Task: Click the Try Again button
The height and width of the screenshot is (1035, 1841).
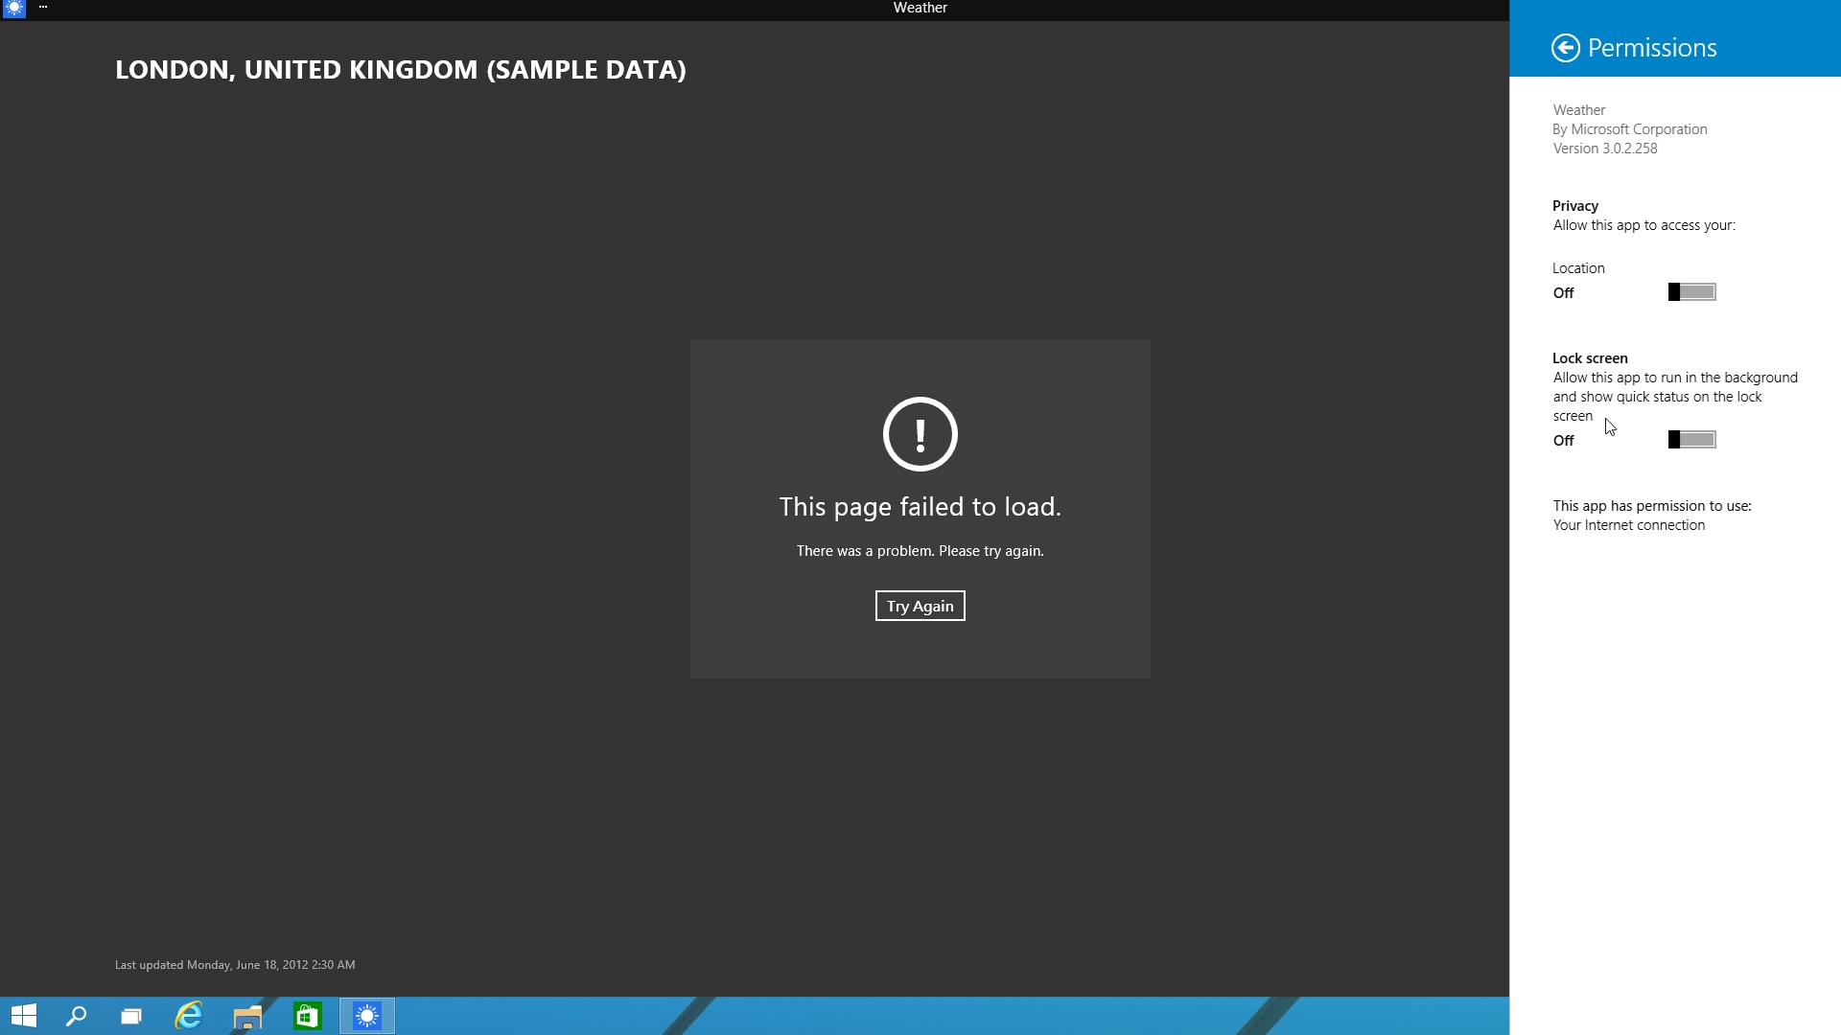Action: pos(920,606)
